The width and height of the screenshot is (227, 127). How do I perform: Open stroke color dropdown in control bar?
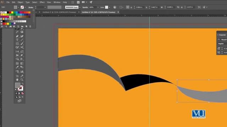25,7
